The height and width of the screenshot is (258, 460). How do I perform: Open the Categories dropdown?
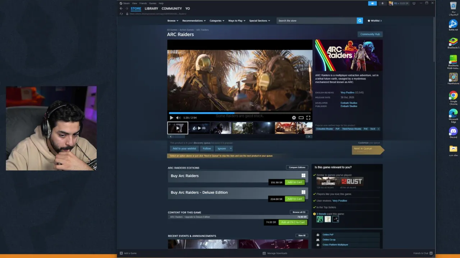(x=217, y=20)
